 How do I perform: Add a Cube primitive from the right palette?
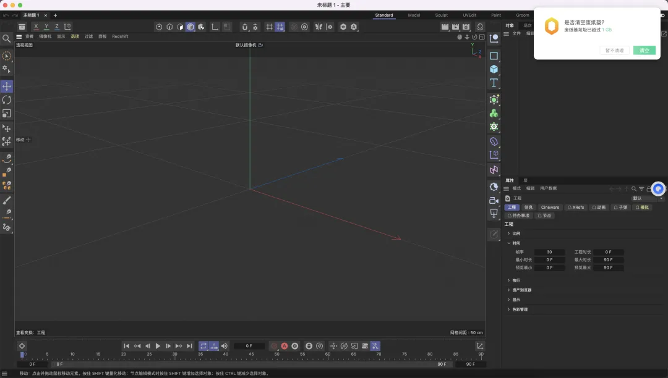pos(494,69)
